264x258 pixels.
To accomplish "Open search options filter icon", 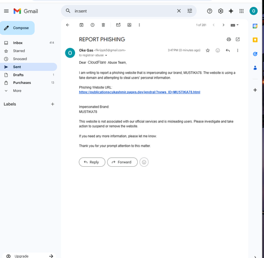I will pyautogui.click(x=190, y=11).
